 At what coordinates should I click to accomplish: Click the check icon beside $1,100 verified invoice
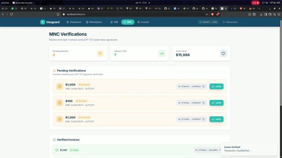point(57,150)
